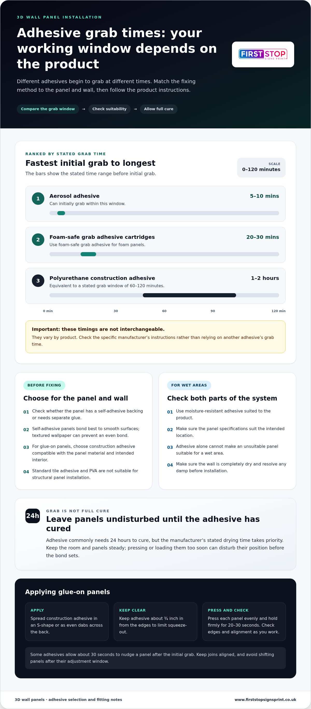Click the First Stop Signs Print logo
Image resolution: width=311 pixels, height=709 pixels.
click(263, 54)
